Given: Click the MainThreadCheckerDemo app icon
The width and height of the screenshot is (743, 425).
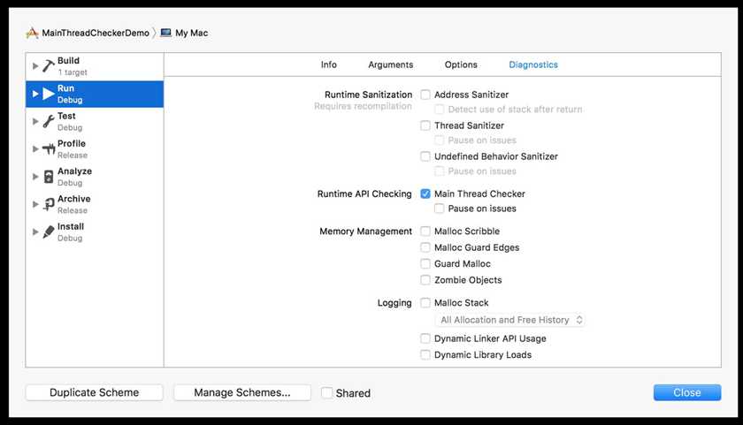Looking at the screenshot, I should (x=32, y=33).
